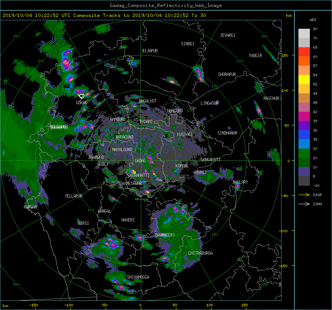
Task: Click the HUBLI city label
Action: pos(103,164)
